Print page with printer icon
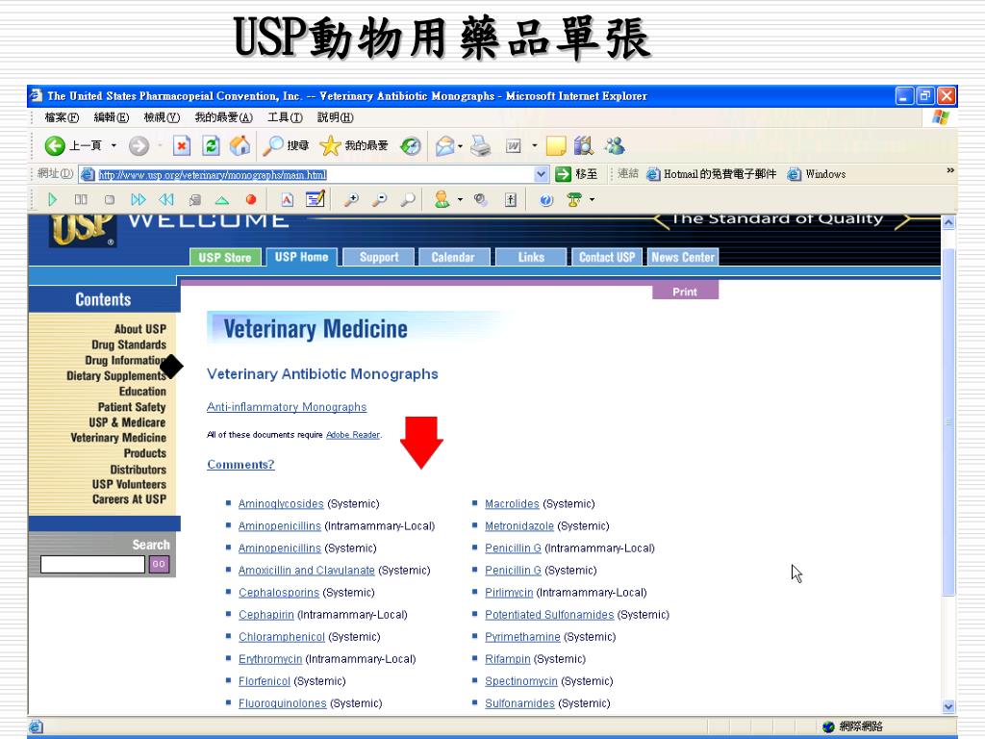Viewport: 985px width, 739px height. [x=481, y=146]
